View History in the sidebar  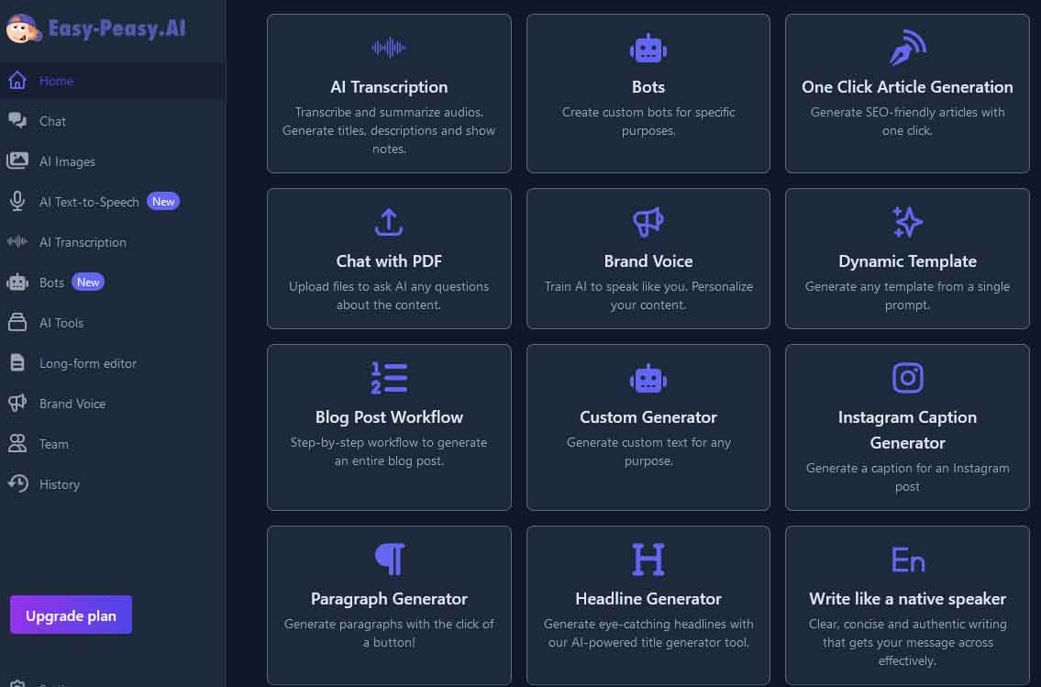point(59,484)
